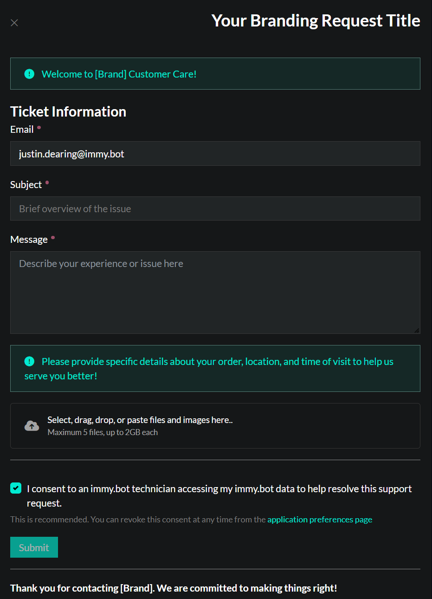
Task: Click 'Maximum 5 files' upload hint text
Action: (103, 432)
